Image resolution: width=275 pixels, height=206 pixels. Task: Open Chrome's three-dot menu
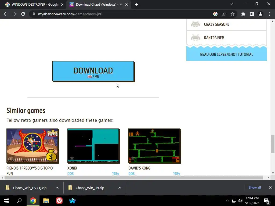click(269, 14)
